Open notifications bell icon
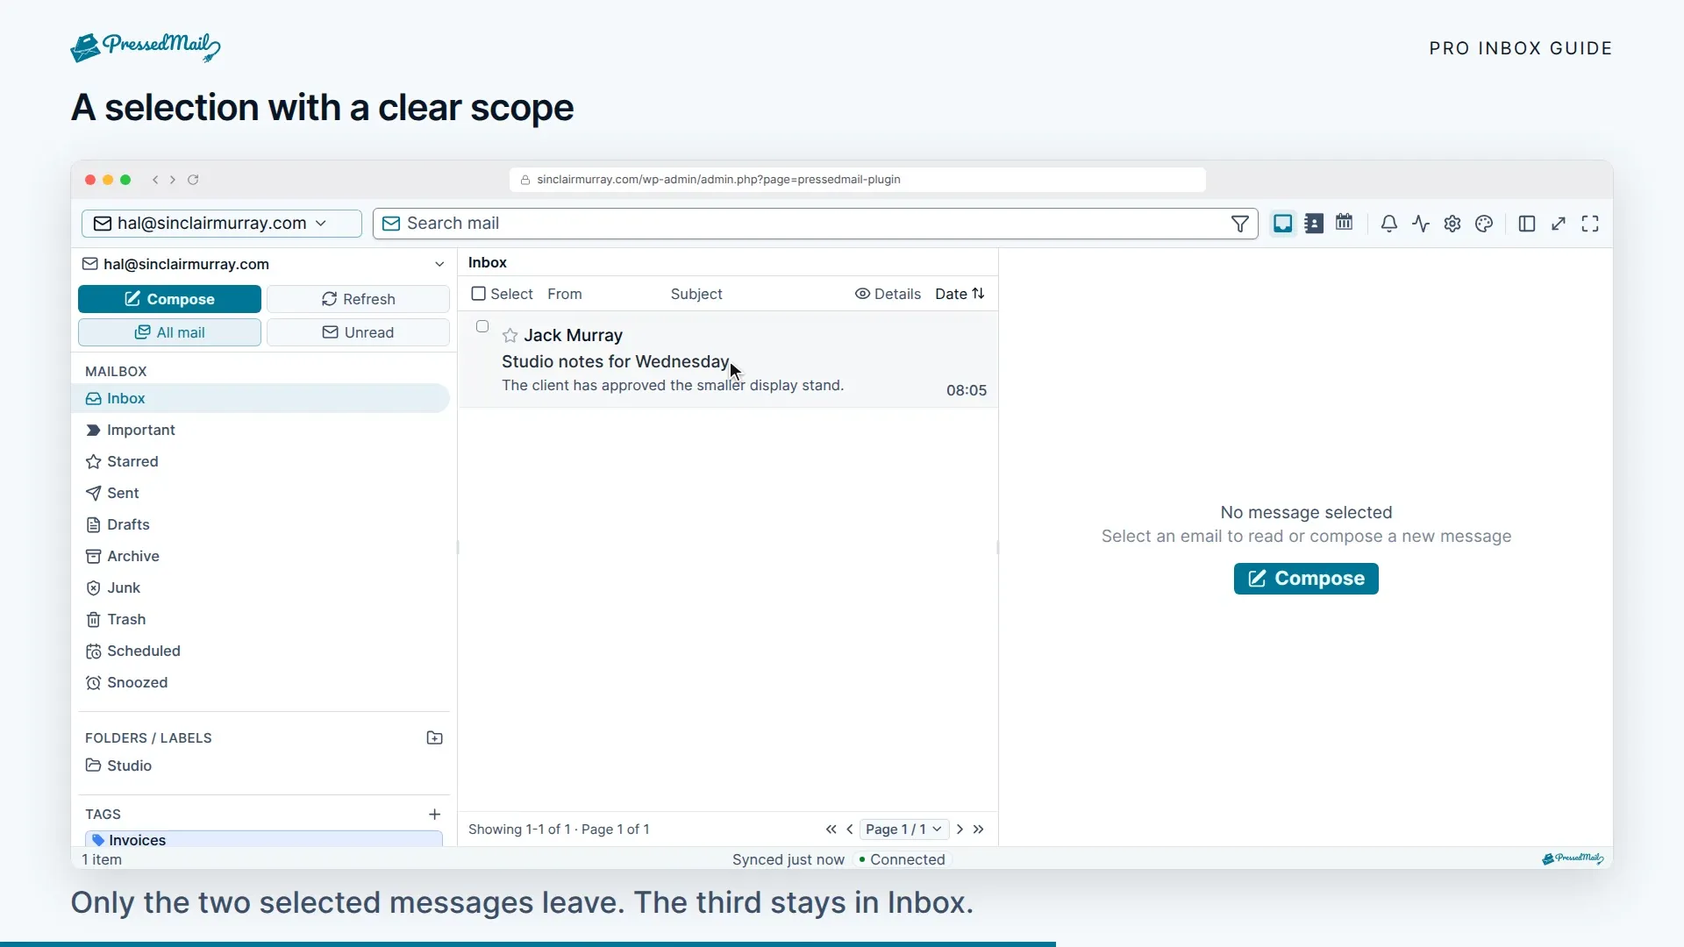Screen dimensions: 1684x947 (1388, 224)
